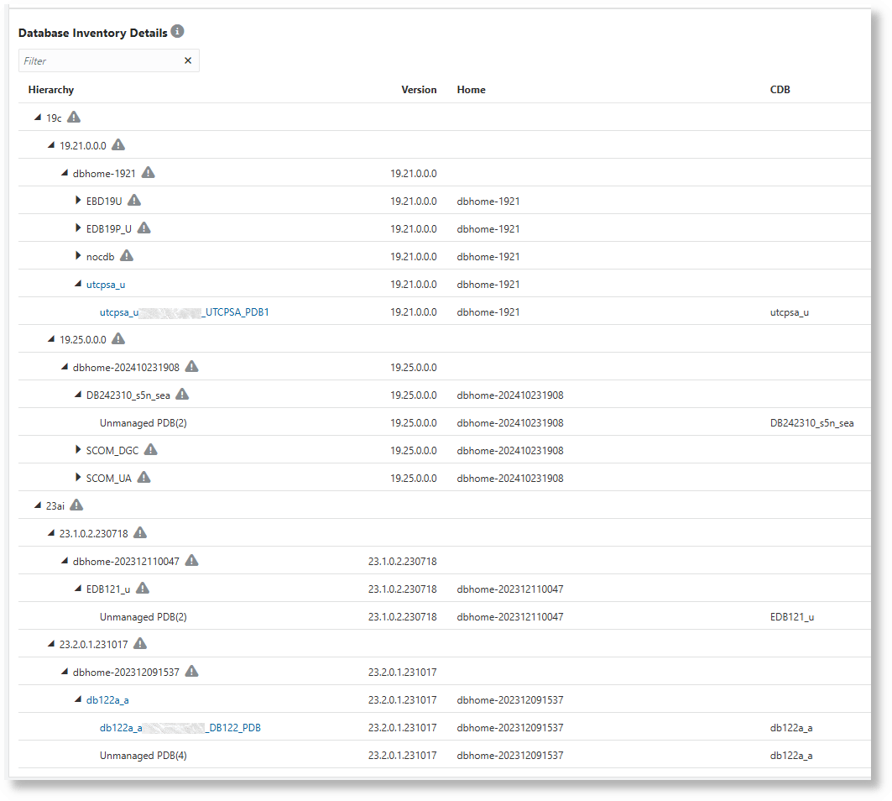Image resolution: width=892 pixels, height=801 pixels.
Task: Expand the nocdb database node
Action: [x=78, y=255]
